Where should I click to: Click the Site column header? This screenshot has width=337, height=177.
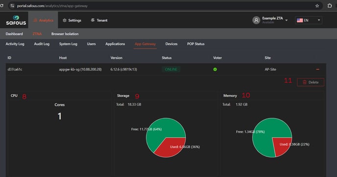click(x=267, y=58)
